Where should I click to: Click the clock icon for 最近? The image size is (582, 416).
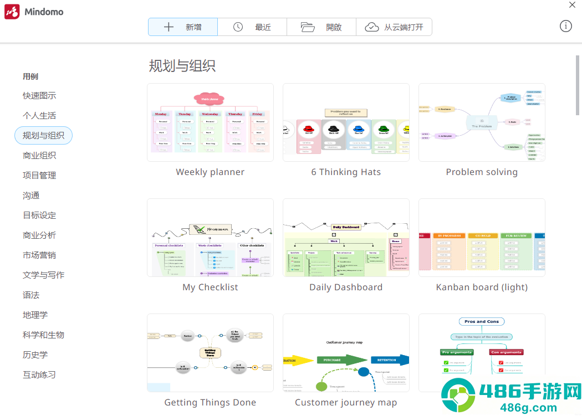pyautogui.click(x=238, y=27)
